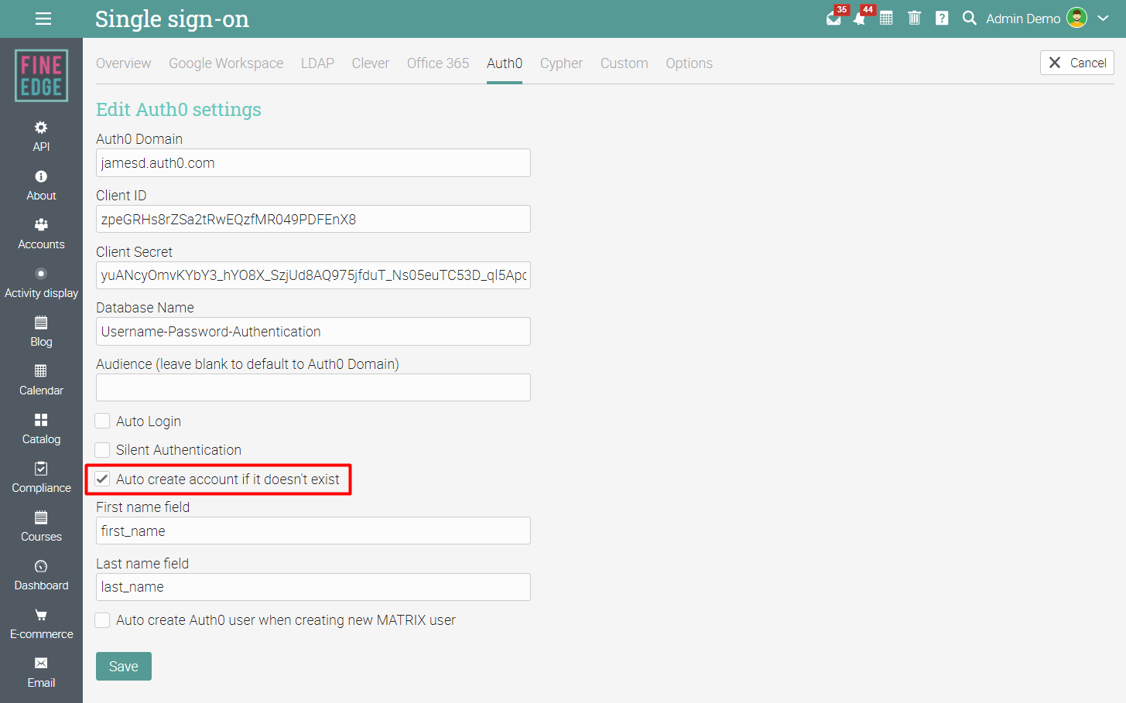The image size is (1126, 703).
Task: Open API in the sidebar
Action: 41,136
